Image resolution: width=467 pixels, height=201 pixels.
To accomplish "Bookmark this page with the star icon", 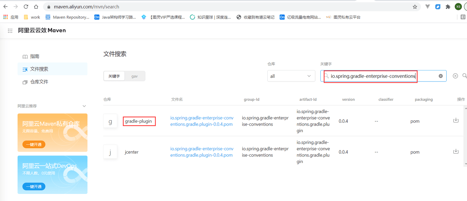I will [x=415, y=7].
